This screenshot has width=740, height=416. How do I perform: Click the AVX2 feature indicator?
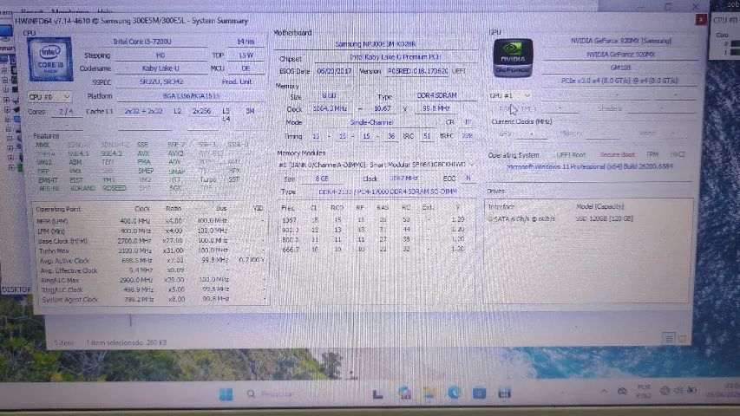click(175, 153)
